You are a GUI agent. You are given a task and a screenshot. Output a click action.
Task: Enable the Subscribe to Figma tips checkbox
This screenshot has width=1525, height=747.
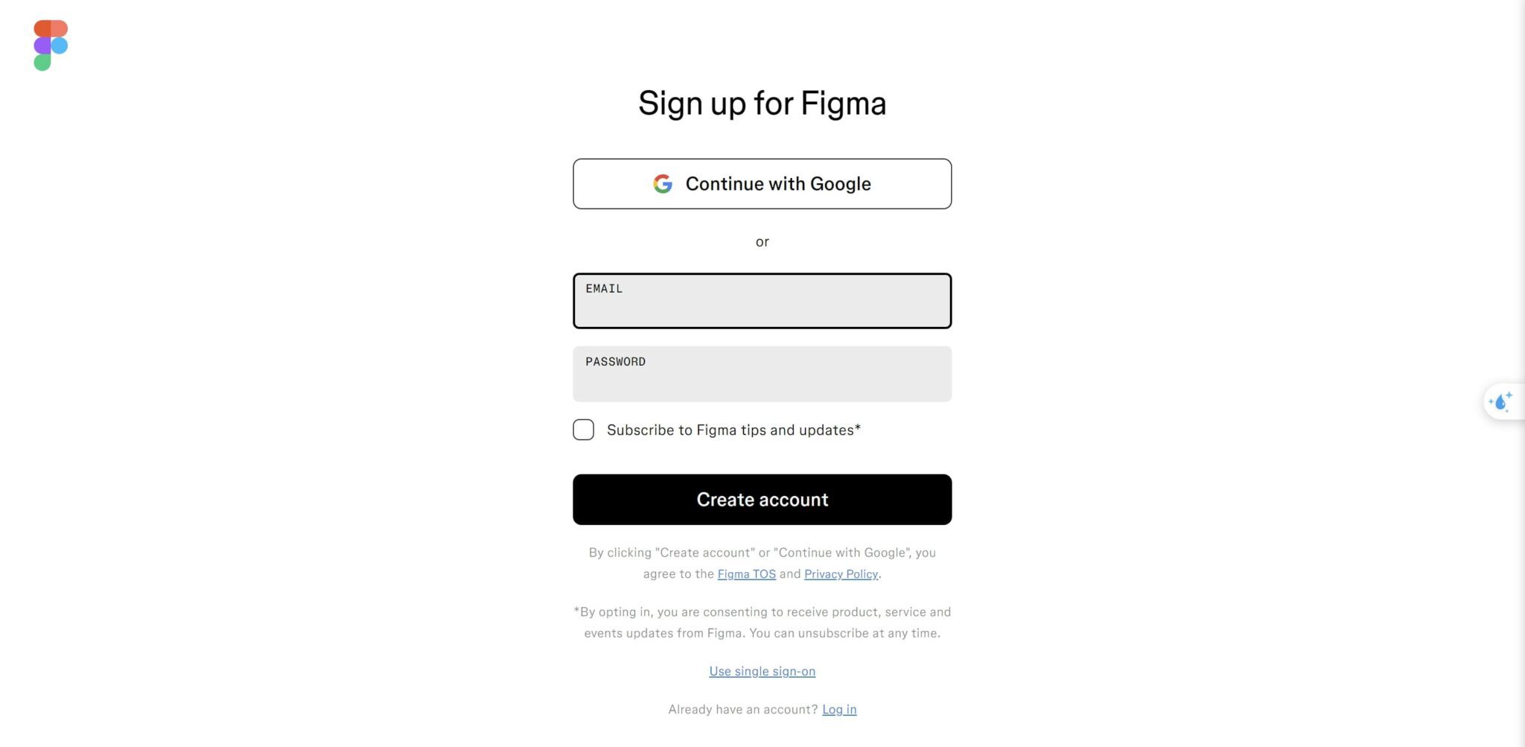pyautogui.click(x=583, y=430)
